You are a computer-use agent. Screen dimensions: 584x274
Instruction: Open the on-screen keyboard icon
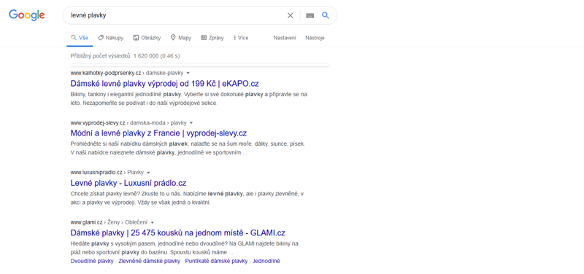[x=310, y=15]
